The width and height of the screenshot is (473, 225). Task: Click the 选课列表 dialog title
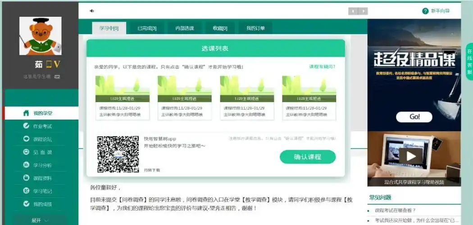pyautogui.click(x=215, y=49)
